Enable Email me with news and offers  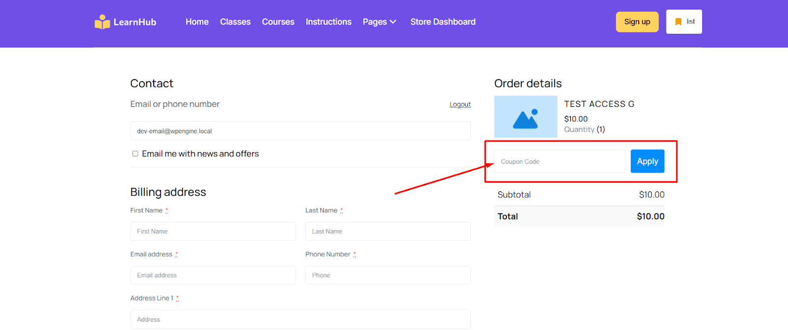pyautogui.click(x=135, y=154)
